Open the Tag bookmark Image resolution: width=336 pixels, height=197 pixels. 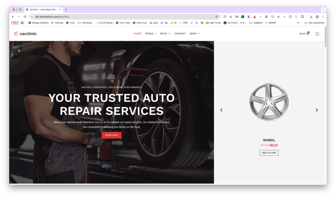click(x=164, y=23)
